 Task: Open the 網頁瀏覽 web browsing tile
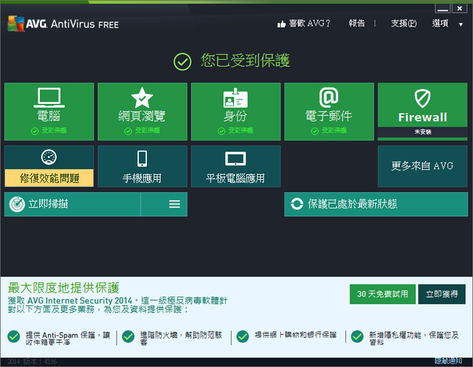[x=143, y=112]
